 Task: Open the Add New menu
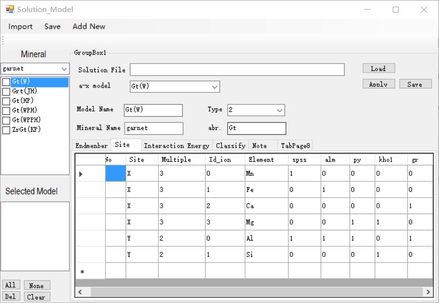pyautogui.click(x=89, y=26)
